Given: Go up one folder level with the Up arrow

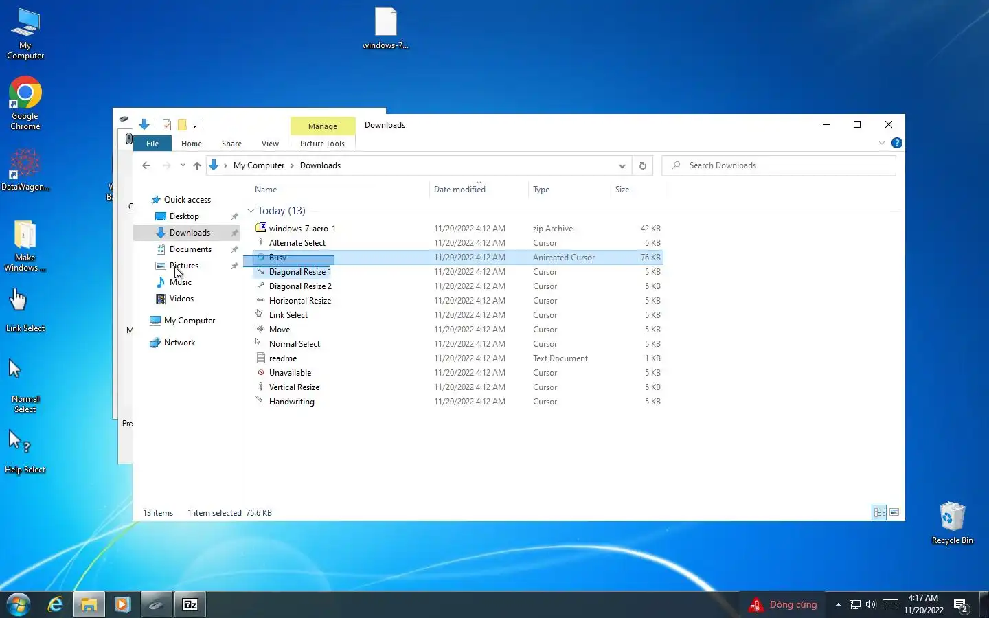Looking at the screenshot, I should (197, 165).
